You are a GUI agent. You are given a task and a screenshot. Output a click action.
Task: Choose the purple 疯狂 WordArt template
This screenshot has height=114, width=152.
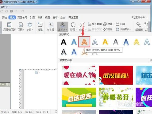point(144,97)
